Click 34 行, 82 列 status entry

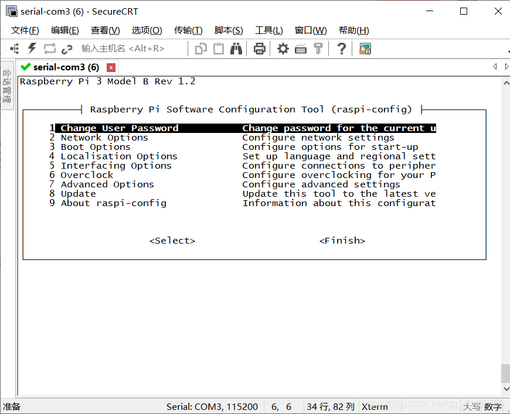pos(331,407)
